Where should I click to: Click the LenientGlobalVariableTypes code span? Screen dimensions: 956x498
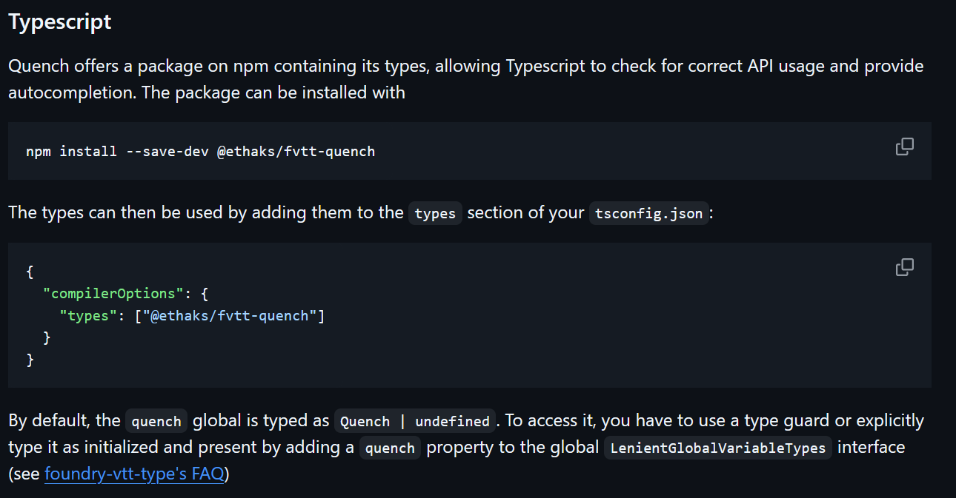click(718, 447)
